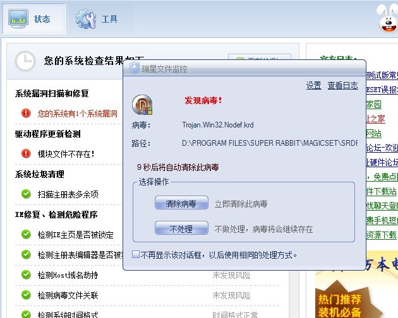Select 检测IE主页是否被锁定 item
The height and width of the screenshot is (318, 398).
click(75, 235)
